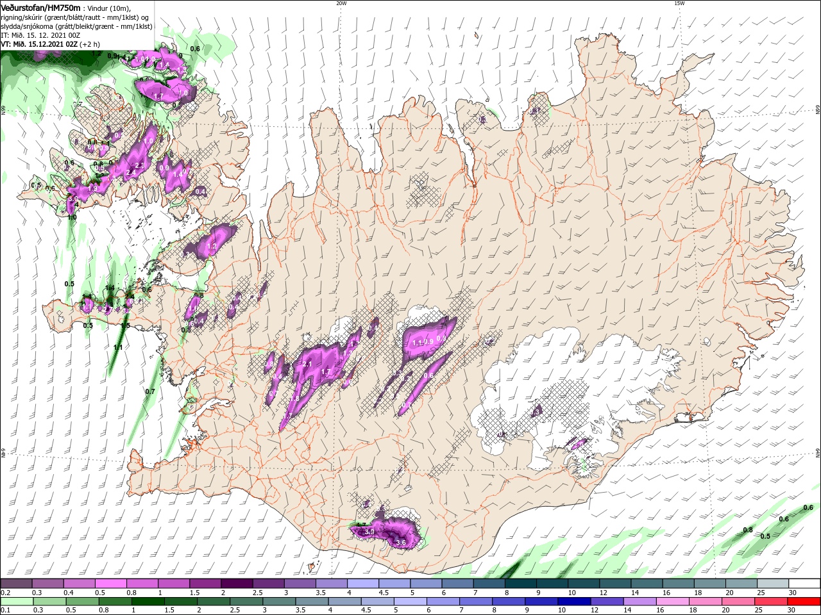Pick the light periwinkle 4 swatch in upper legend

coord(363,584)
